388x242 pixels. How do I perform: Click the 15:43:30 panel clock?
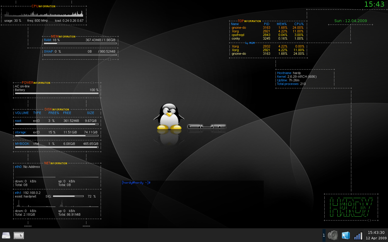pyautogui.click(x=376, y=233)
